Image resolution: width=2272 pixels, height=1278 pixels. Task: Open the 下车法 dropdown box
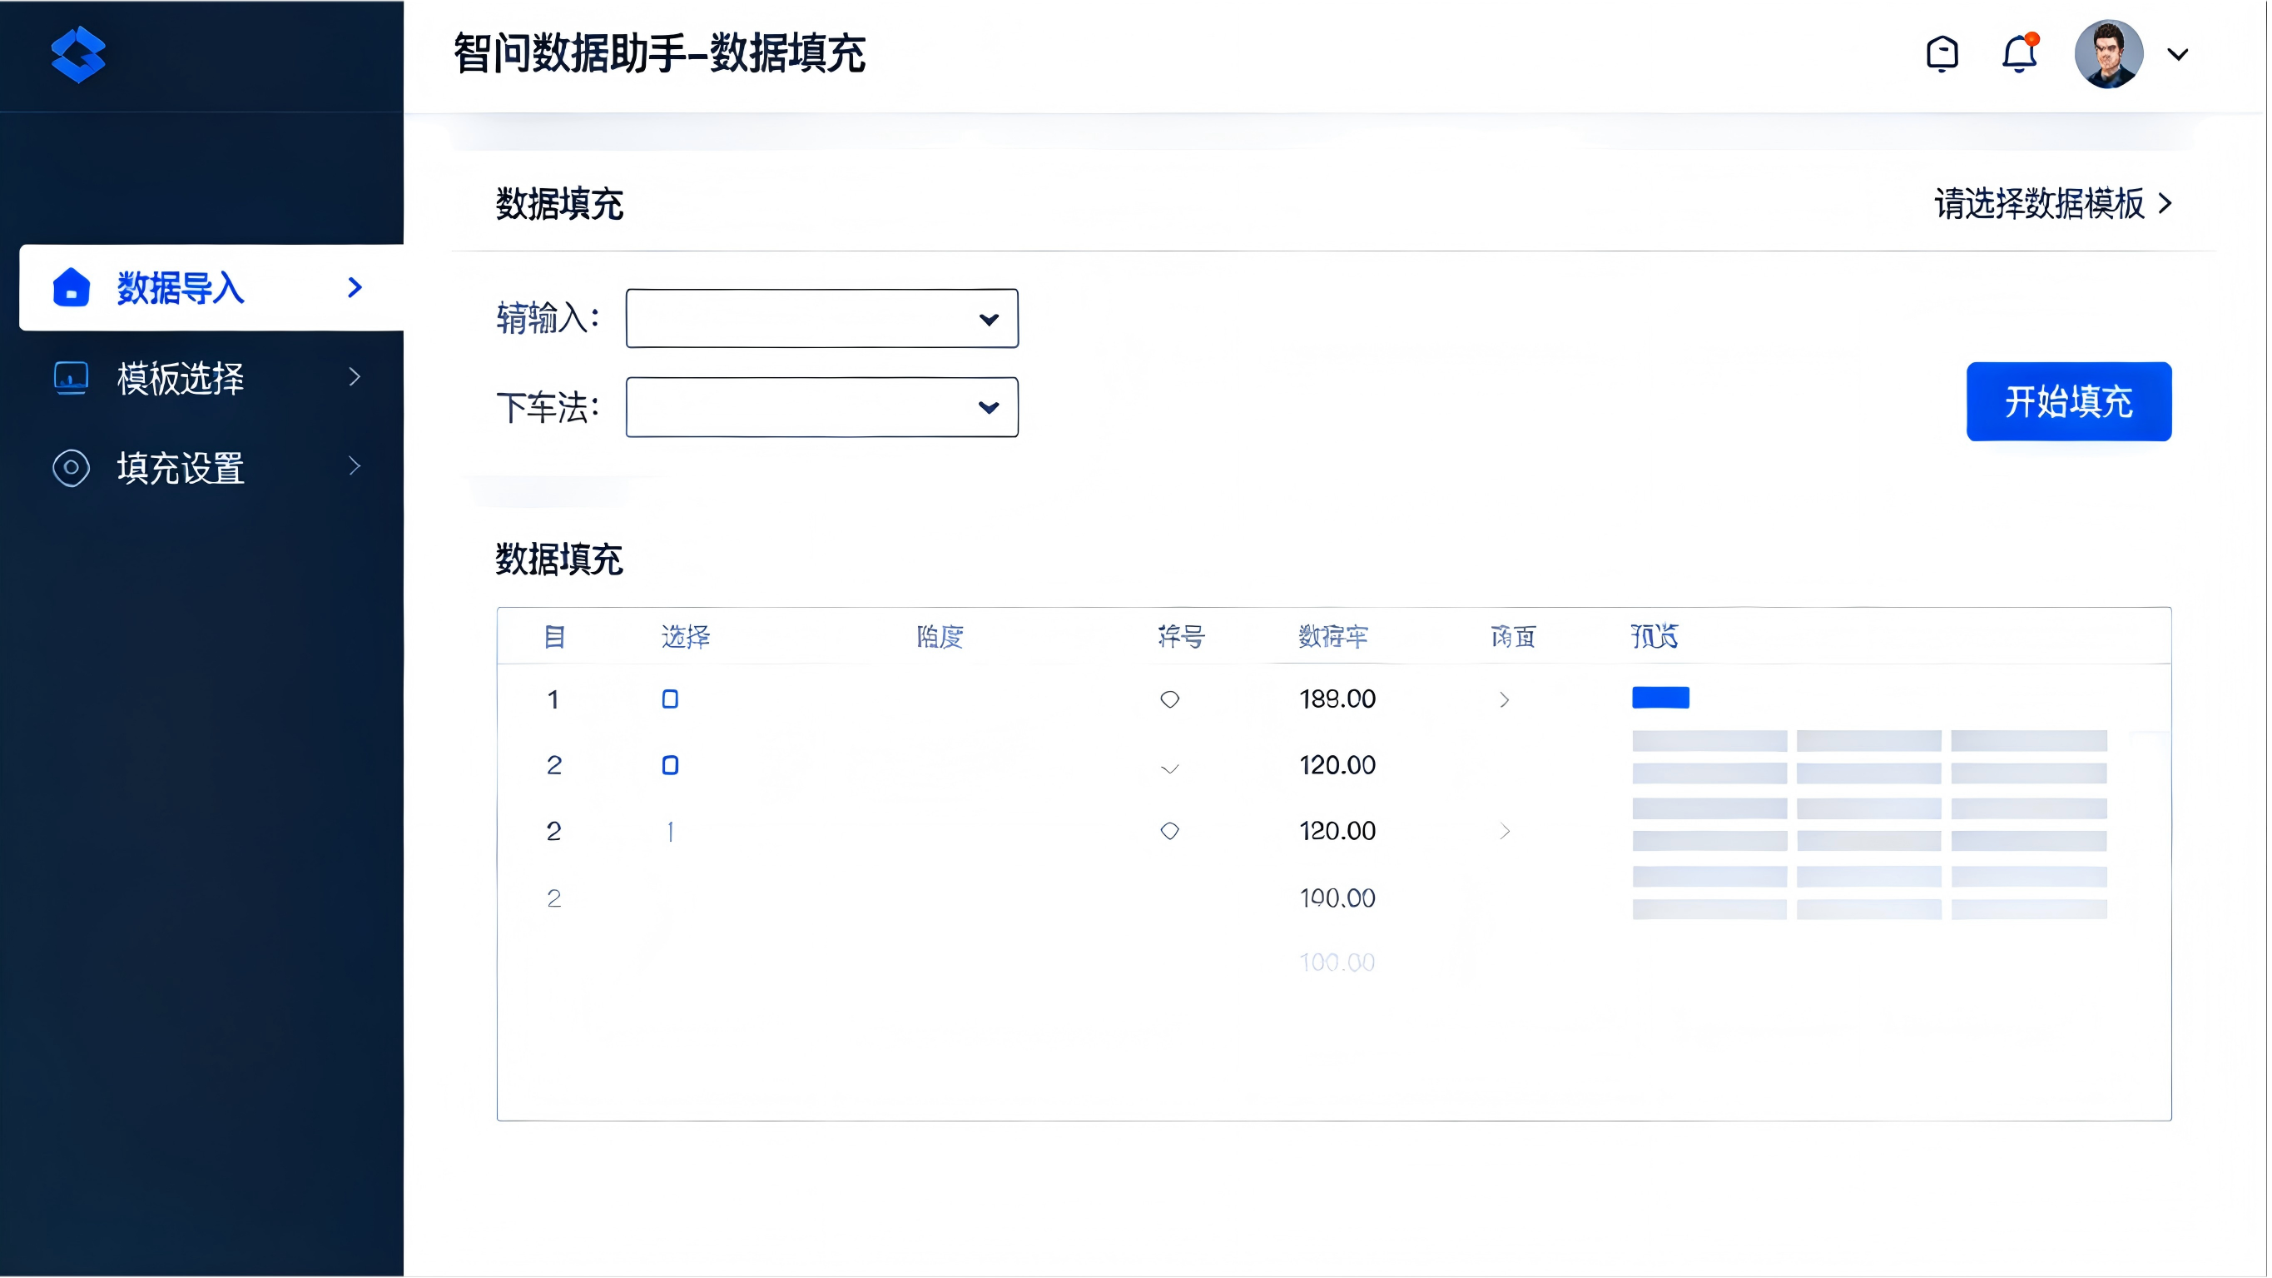pyautogui.click(x=821, y=408)
